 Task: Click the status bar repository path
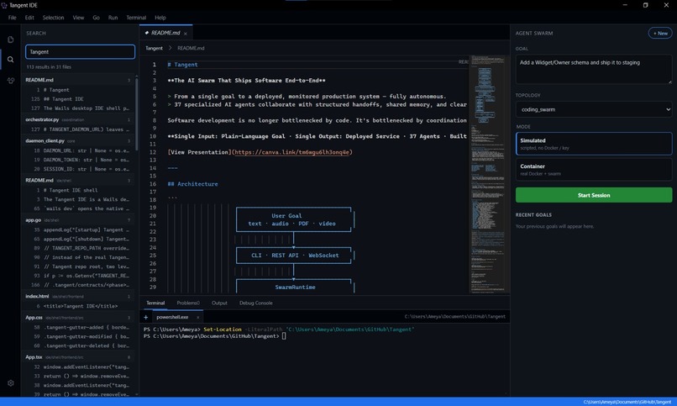(627, 402)
